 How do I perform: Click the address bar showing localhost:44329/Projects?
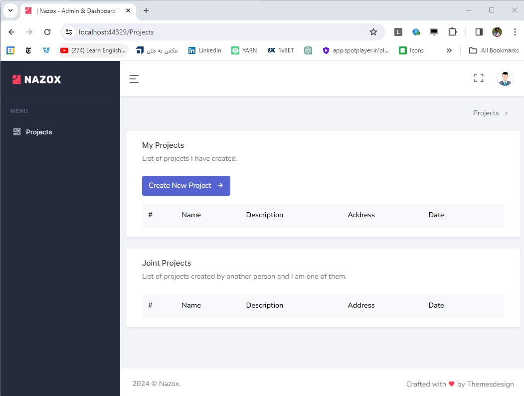coord(223,32)
